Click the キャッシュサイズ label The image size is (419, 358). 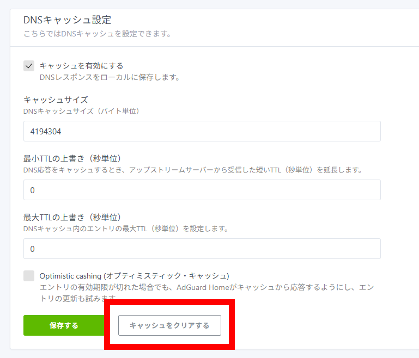click(56, 100)
